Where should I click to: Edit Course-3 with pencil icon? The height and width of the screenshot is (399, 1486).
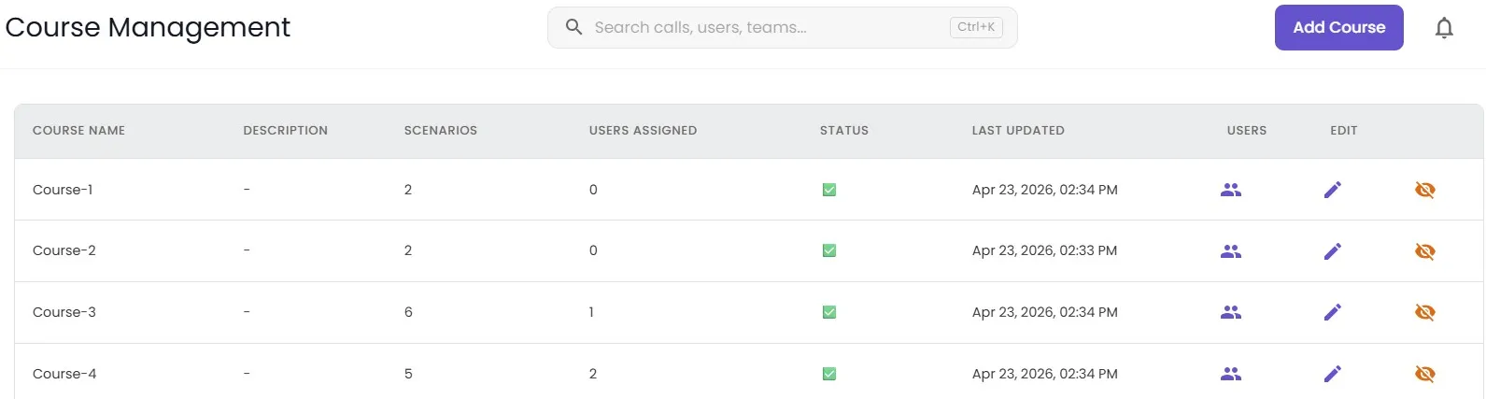(x=1333, y=312)
